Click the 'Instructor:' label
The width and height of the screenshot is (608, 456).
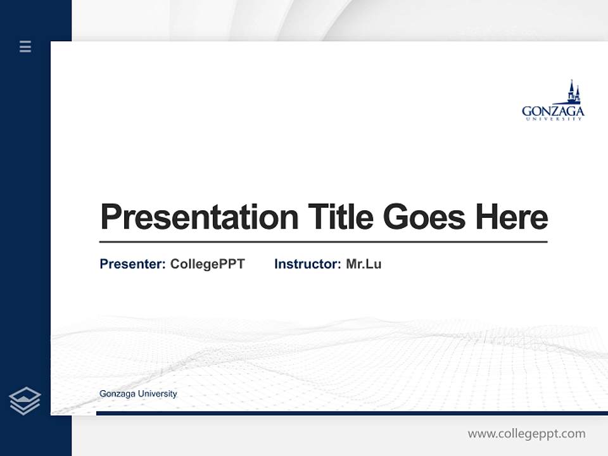click(308, 264)
